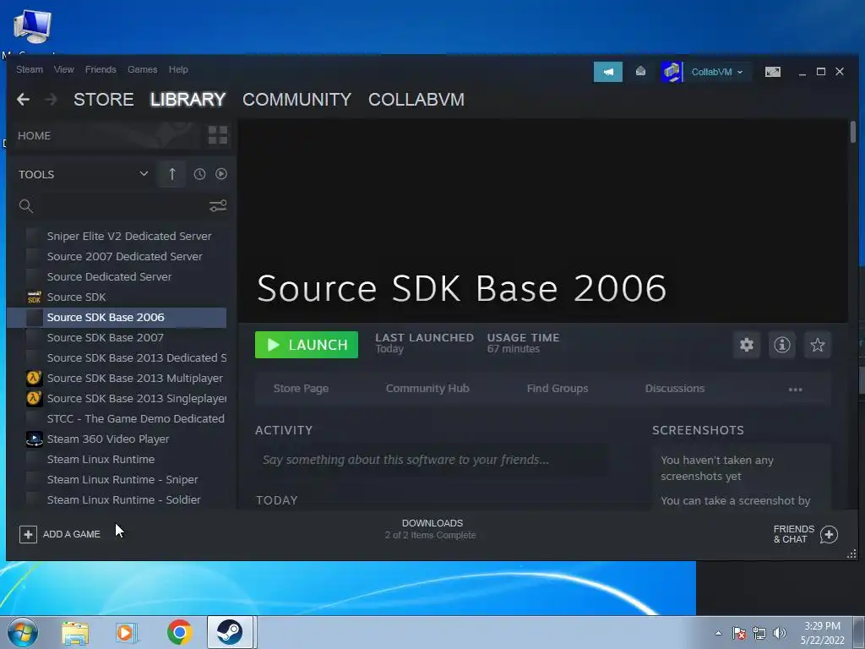Screen dimensions: 865x649
Task: Click Steam 360 Video Player icon
Action: 34,439
